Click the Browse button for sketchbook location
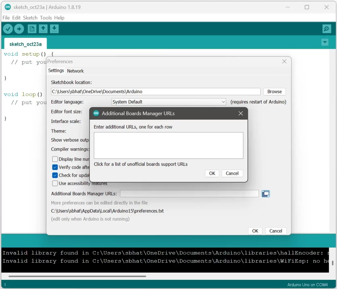The image size is (337, 289). point(274,92)
